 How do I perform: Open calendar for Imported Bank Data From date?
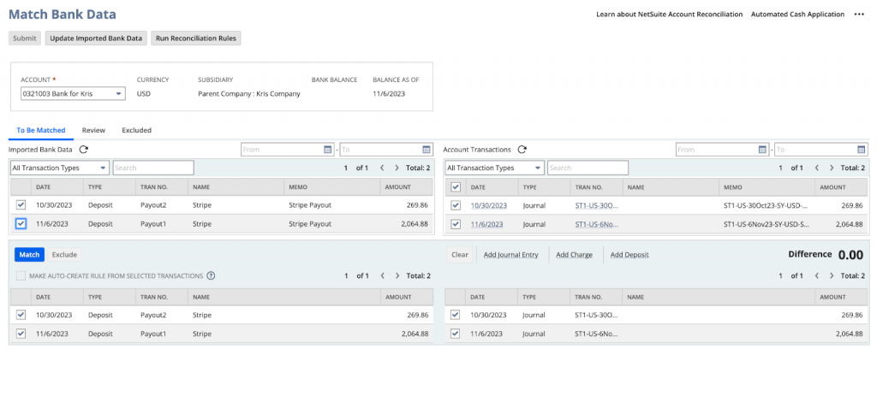pyautogui.click(x=327, y=150)
